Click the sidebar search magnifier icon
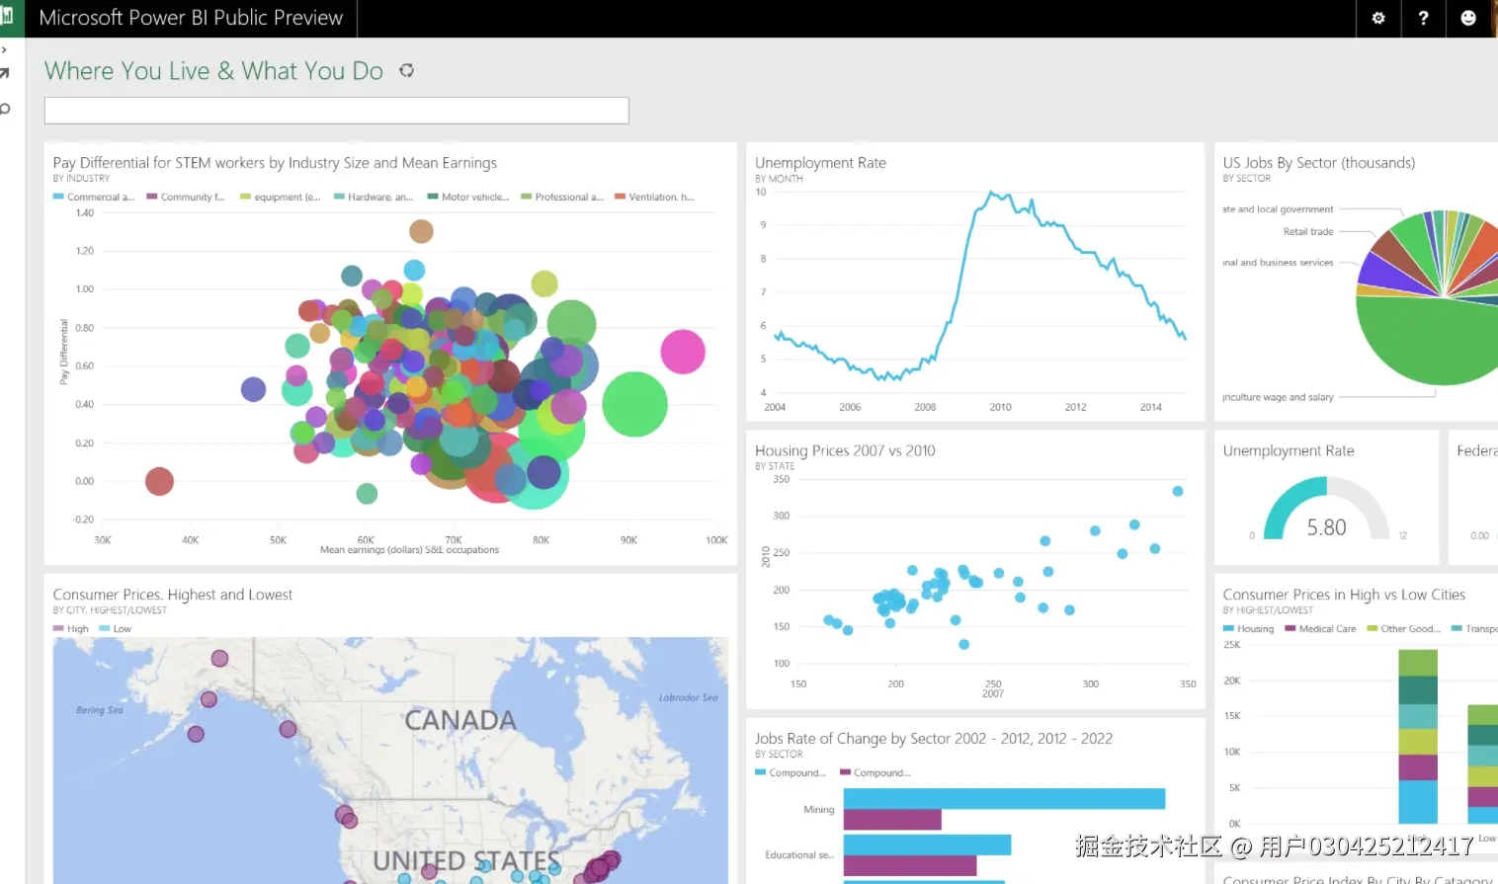The height and width of the screenshot is (884, 1498). pos(4,109)
